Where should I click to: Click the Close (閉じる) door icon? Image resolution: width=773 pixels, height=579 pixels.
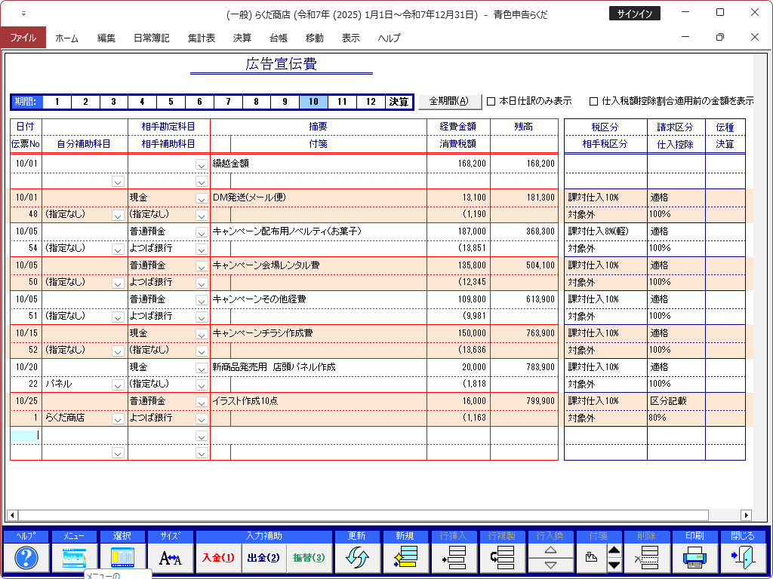pyautogui.click(x=741, y=558)
